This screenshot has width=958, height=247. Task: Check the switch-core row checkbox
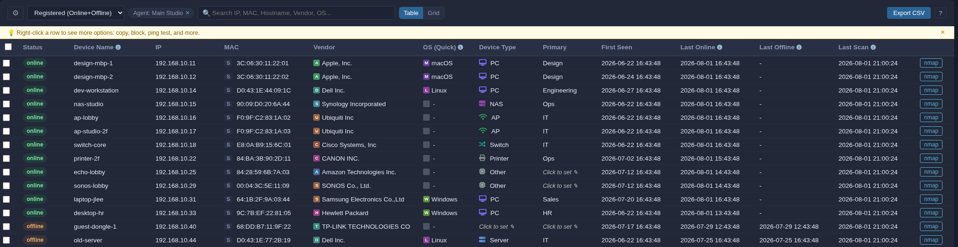coord(6,145)
